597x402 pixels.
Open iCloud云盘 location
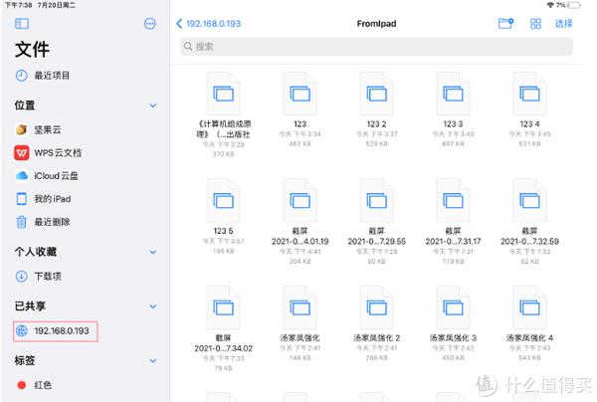(47, 176)
